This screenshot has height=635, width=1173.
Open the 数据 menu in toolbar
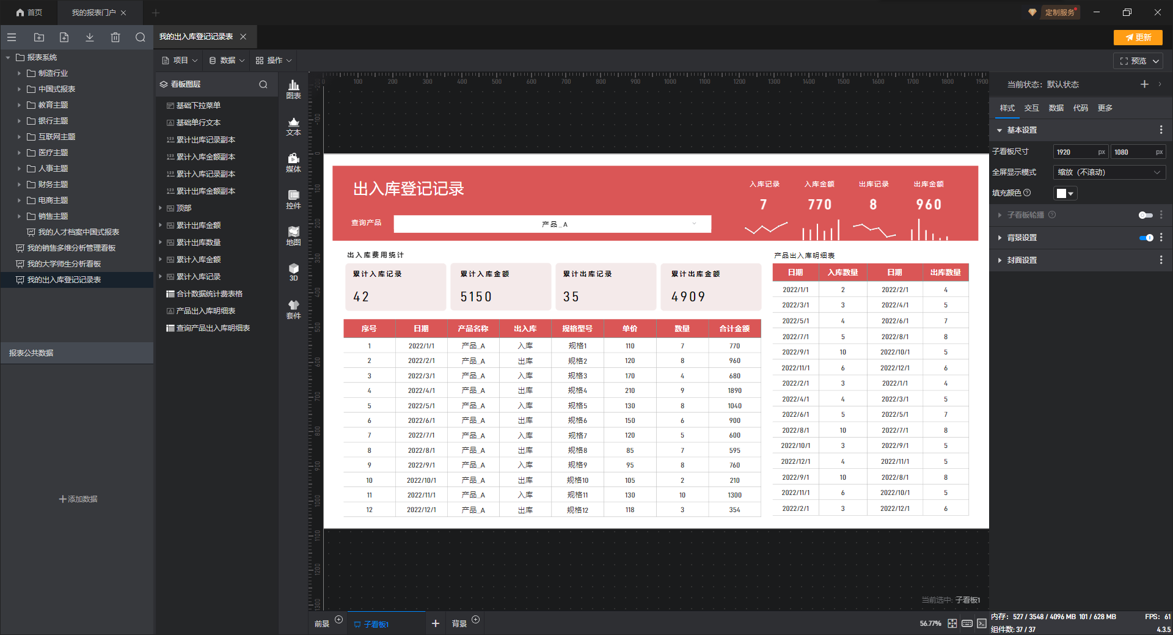(227, 61)
